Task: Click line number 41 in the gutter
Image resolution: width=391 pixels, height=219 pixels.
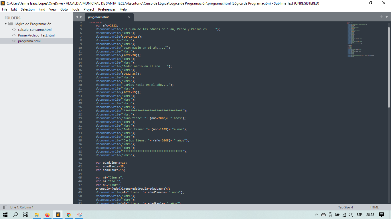Action: point(80,163)
